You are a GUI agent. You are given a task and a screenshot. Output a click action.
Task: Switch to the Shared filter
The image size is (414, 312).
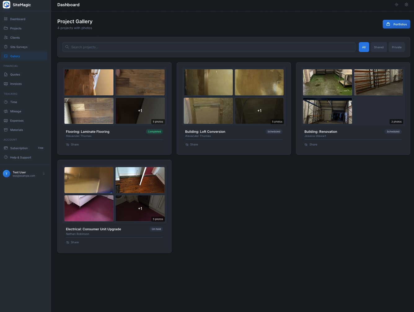coord(379,47)
